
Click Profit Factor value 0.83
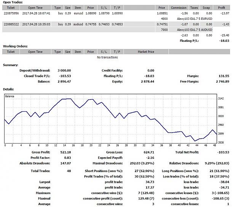tap(67, 158)
